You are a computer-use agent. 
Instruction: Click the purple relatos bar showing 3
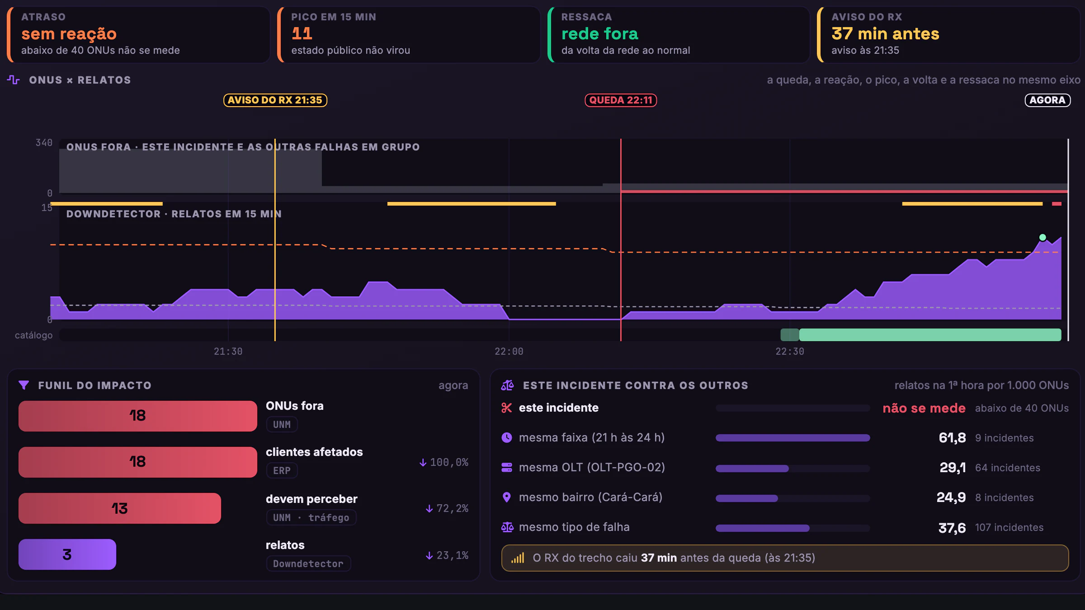tap(67, 554)
